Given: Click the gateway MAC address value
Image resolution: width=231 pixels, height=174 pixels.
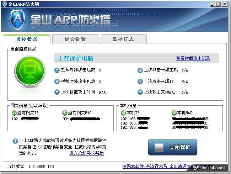Looking at the screenshot, I should click(81, 119).
